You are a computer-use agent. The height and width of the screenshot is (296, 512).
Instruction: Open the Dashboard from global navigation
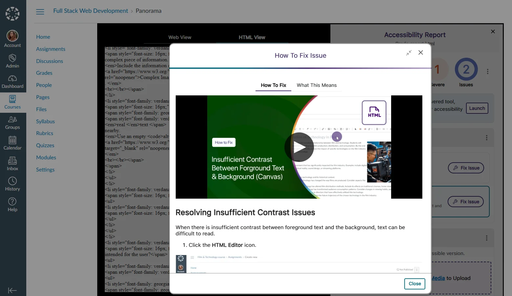[12, 82]
